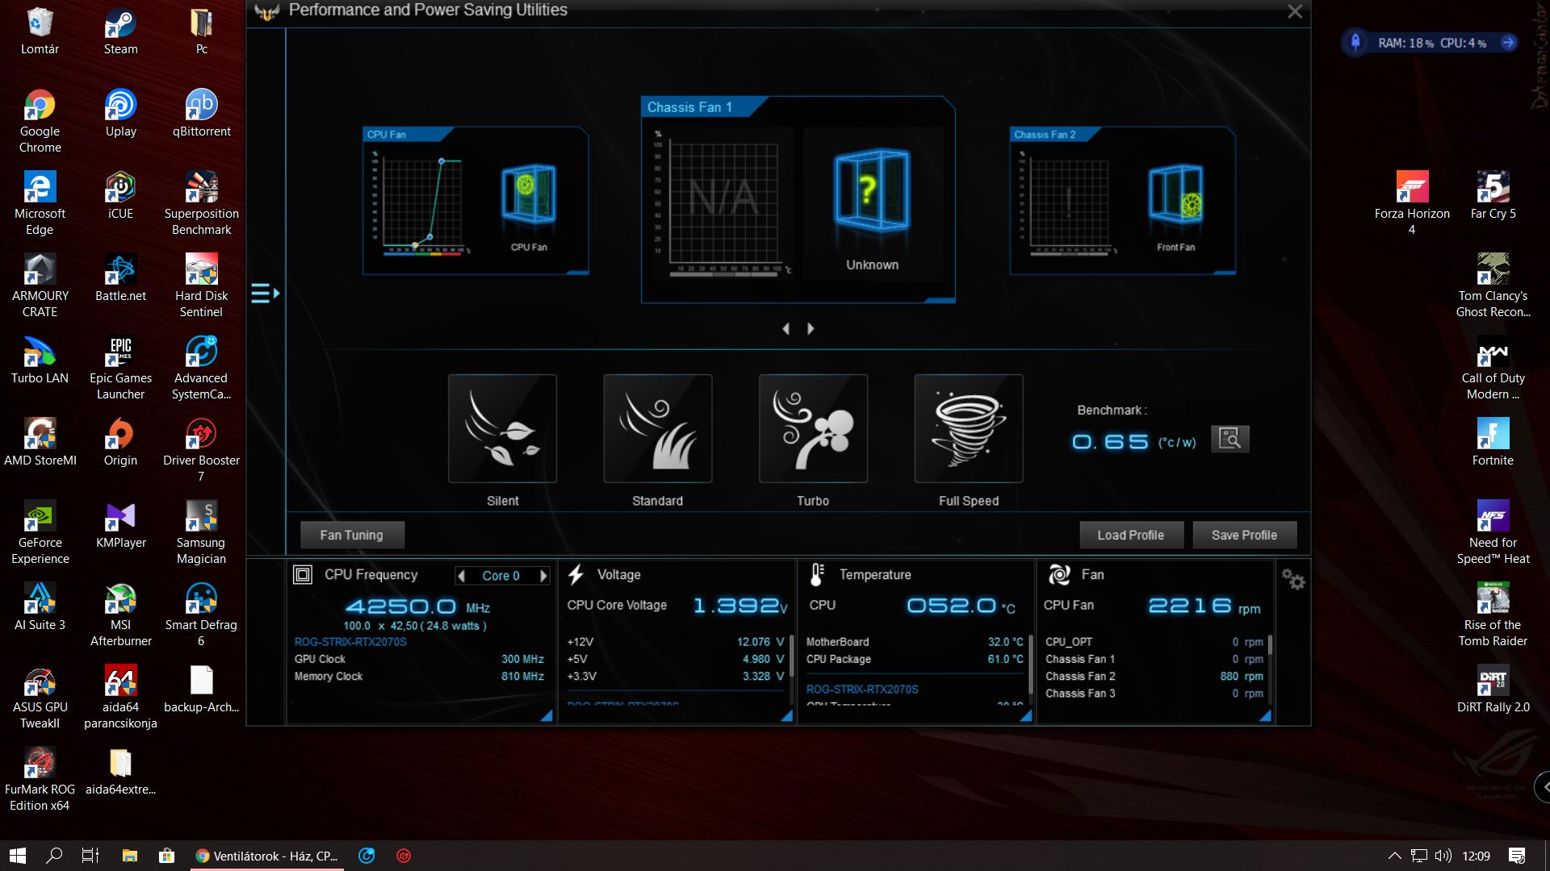
Task: Show next fan in carousel
Action: [x=811, y=329]
